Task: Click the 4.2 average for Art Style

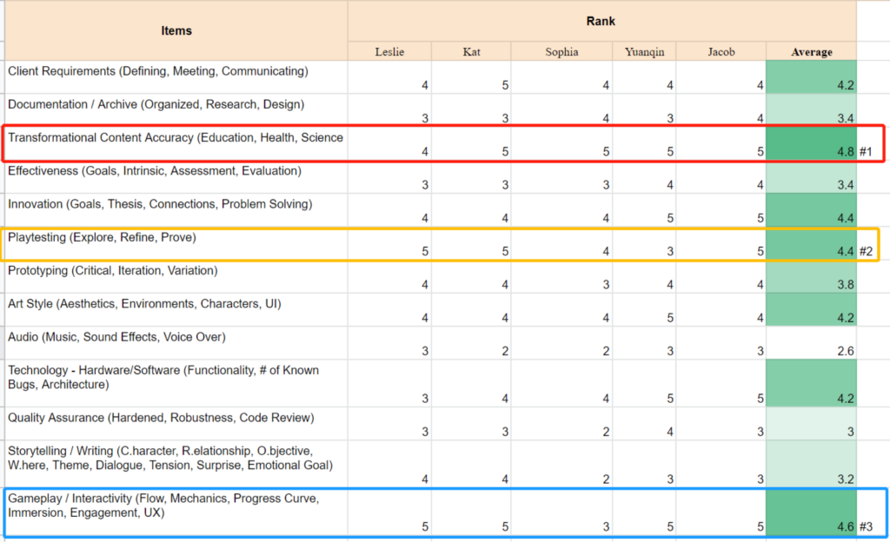Action: click(811, 309)
